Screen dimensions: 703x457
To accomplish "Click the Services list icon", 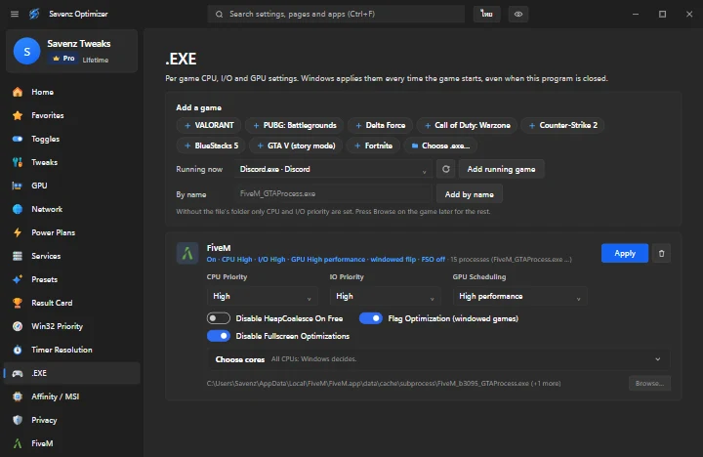I will (x=18, y=256).
